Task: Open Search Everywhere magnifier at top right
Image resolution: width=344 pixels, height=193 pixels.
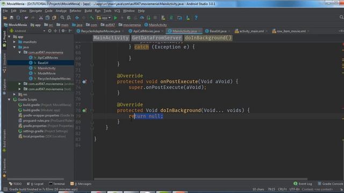Action: pyautogui.click(x=341, y=17)
